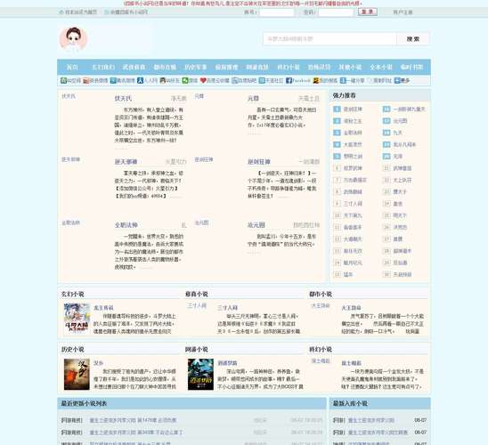This screenshot has width=488, height=445.
Task: Share to QQ空间 via its icon
Action: [63, 80]
